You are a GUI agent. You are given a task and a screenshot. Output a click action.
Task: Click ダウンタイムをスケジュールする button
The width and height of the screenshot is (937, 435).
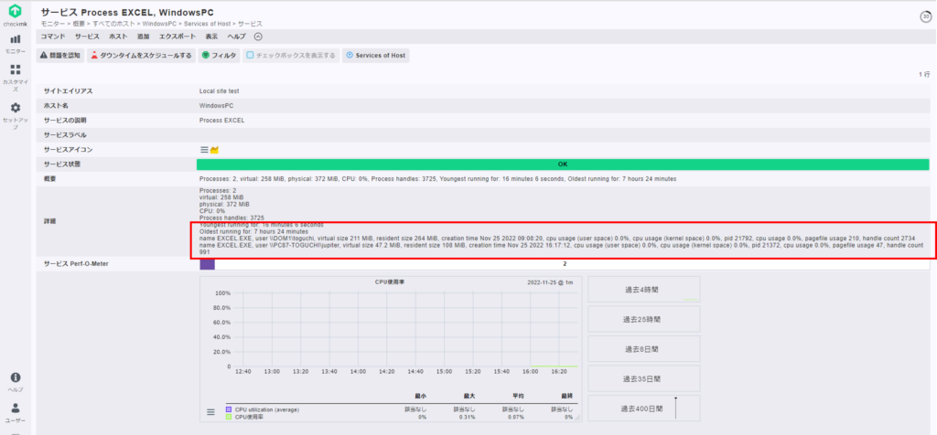click(x=141, y=56)
